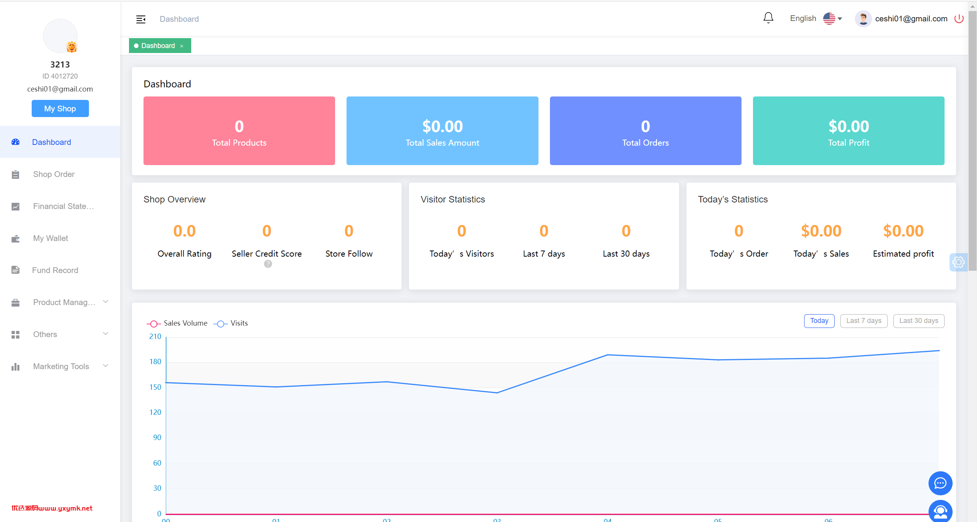This screenshot has height=522, width=977.
Task: Click the Seller Credit Score help icon
Action: (268, 264)
